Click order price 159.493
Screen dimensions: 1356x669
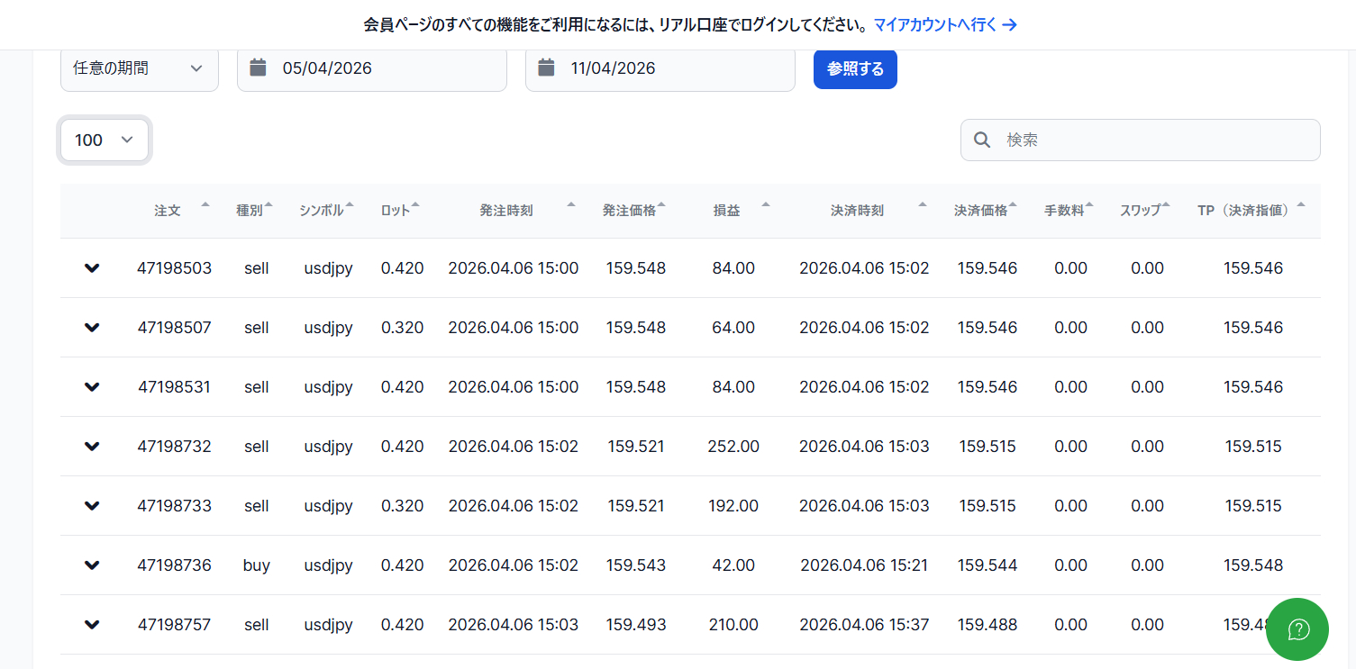coord(636,625)
